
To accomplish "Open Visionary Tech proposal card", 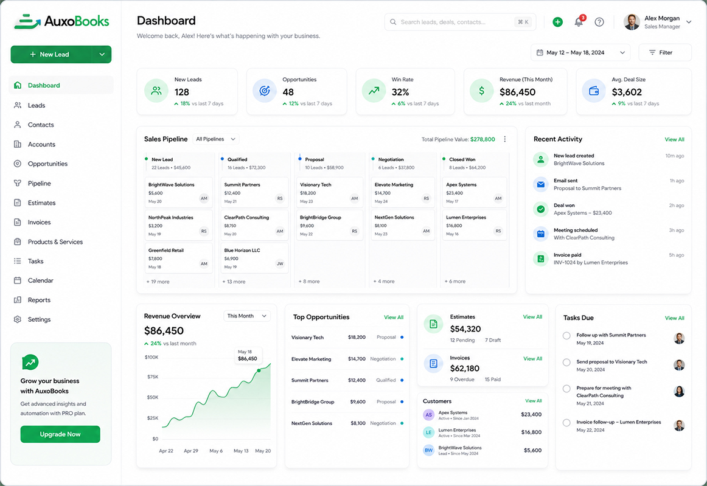I will point(330,192).
